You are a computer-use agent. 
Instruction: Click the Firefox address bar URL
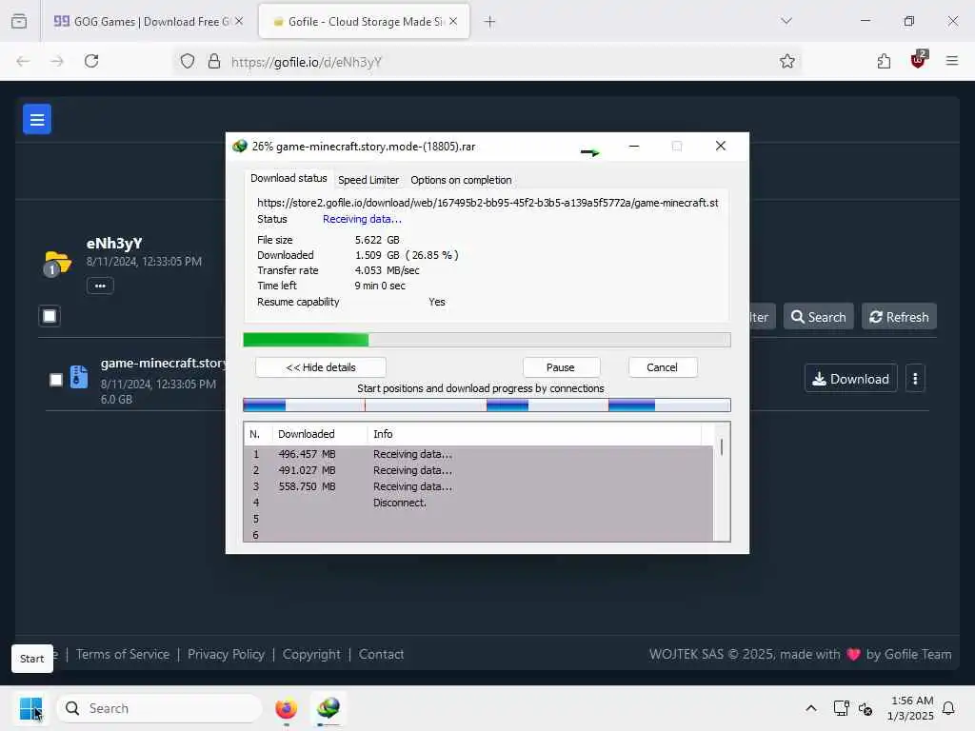(x=306, y=62)
